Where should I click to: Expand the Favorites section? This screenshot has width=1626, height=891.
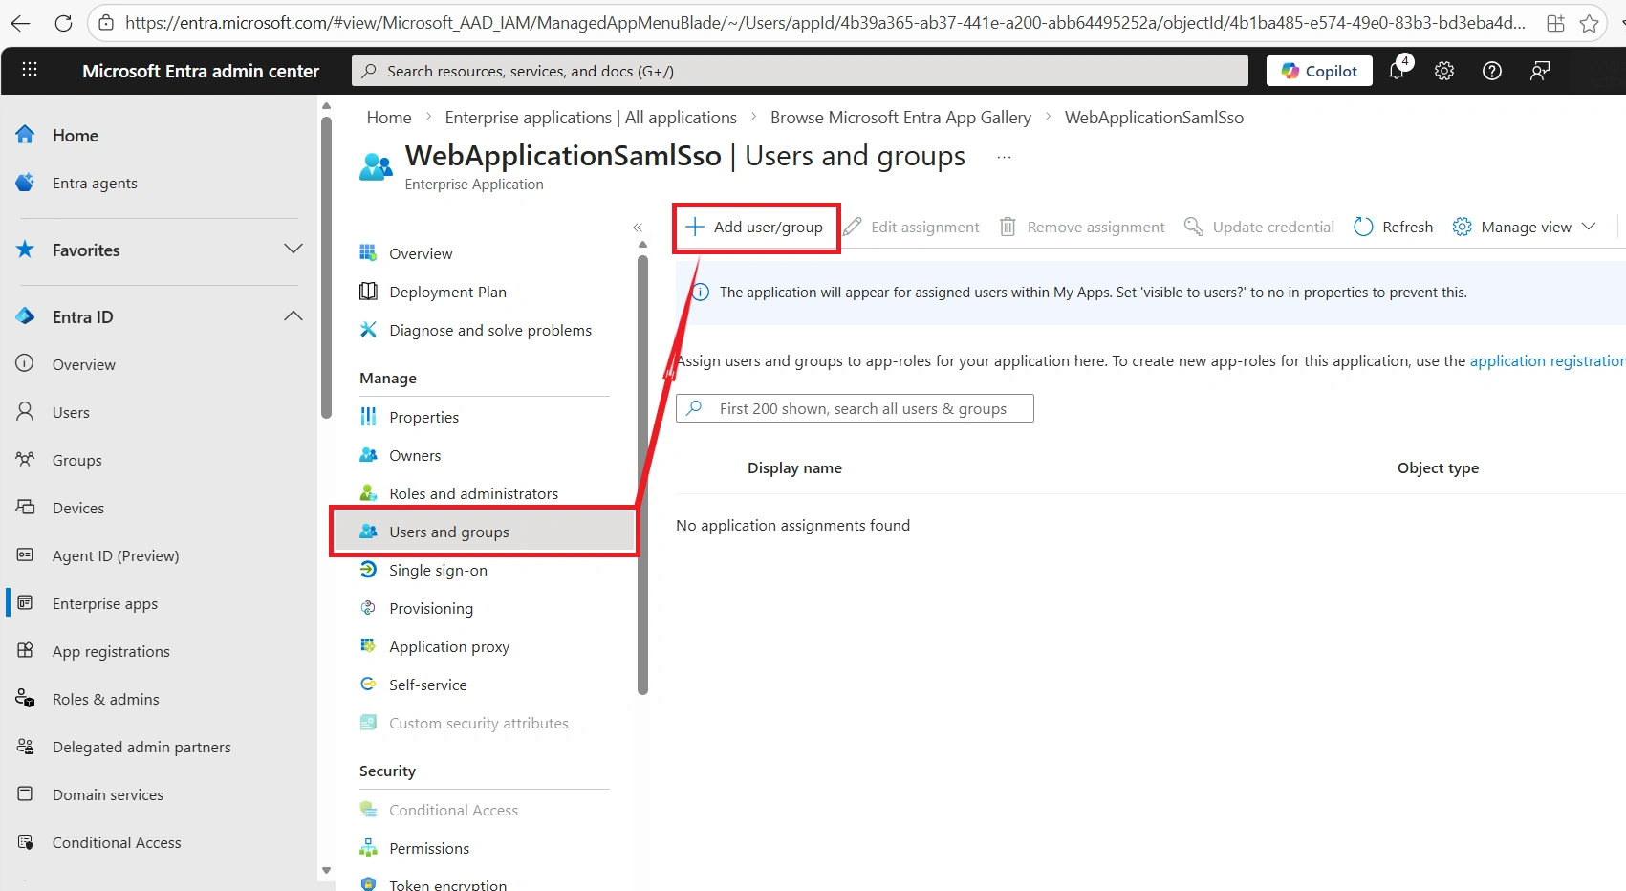coord(293,250)
